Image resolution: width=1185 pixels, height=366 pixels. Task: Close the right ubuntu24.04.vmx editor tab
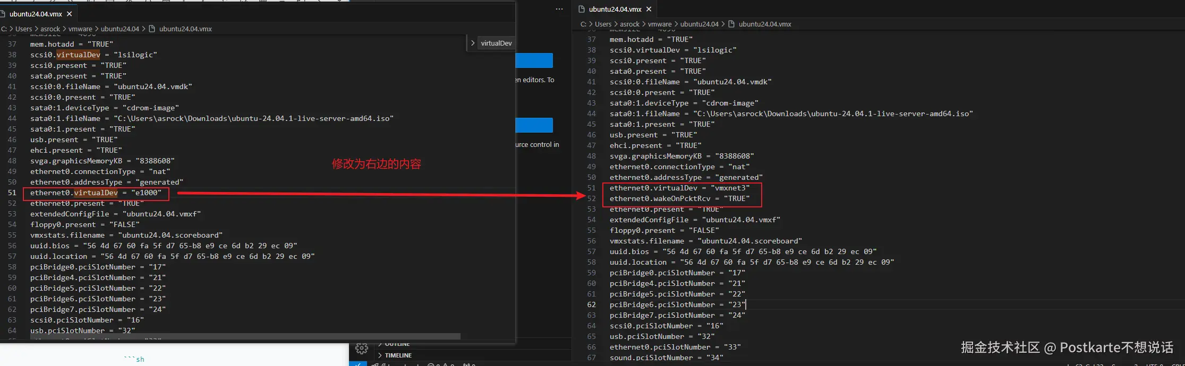pyautogui.click(x=649, y=9)
